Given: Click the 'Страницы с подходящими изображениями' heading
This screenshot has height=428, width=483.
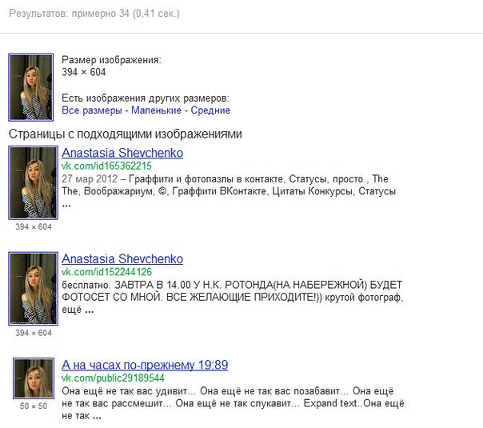Looking at the screenshot, I should coord(125,134).
